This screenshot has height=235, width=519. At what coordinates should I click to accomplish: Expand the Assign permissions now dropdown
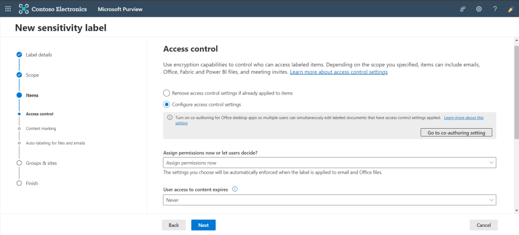[x=330, y=163]
